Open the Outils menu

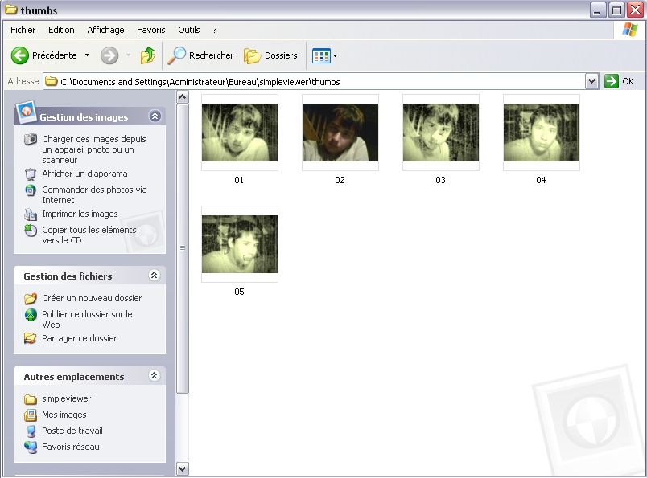pos(189,30)
